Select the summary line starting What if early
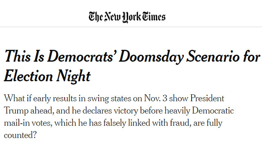Screen dimensions: 262x147 (x=114, y=98)
